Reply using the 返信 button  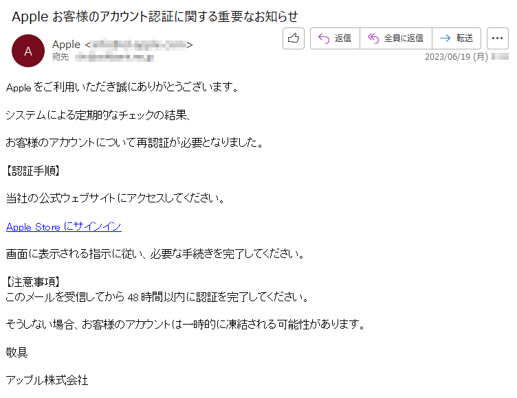click(335, 38)
